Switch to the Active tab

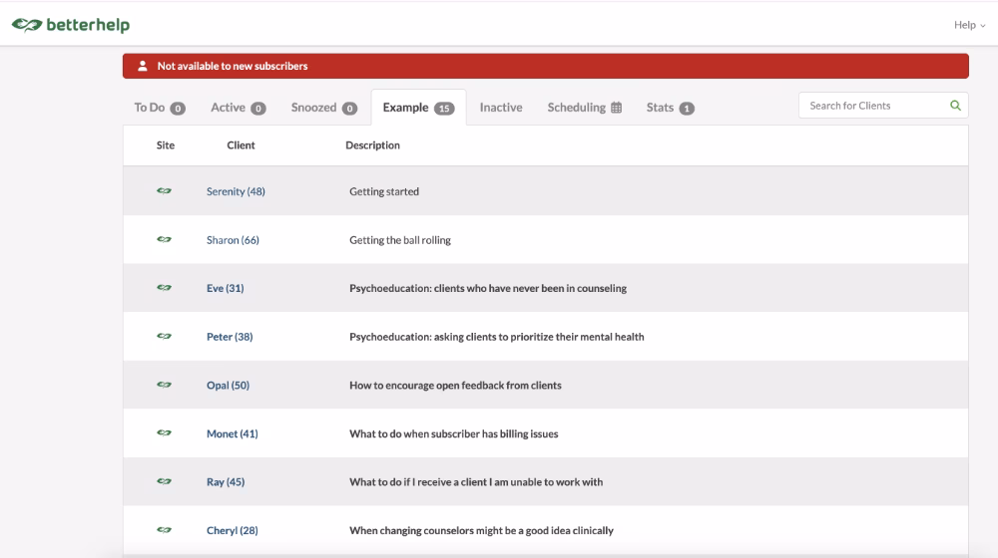(239, 108)
